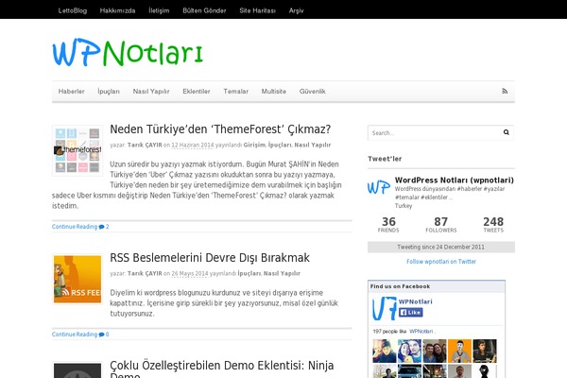Select İpuçları in category navigation bar
567x378 pixels.
[x=109, y=92]
